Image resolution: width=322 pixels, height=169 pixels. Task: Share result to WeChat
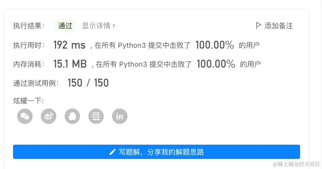pos(25,116)
